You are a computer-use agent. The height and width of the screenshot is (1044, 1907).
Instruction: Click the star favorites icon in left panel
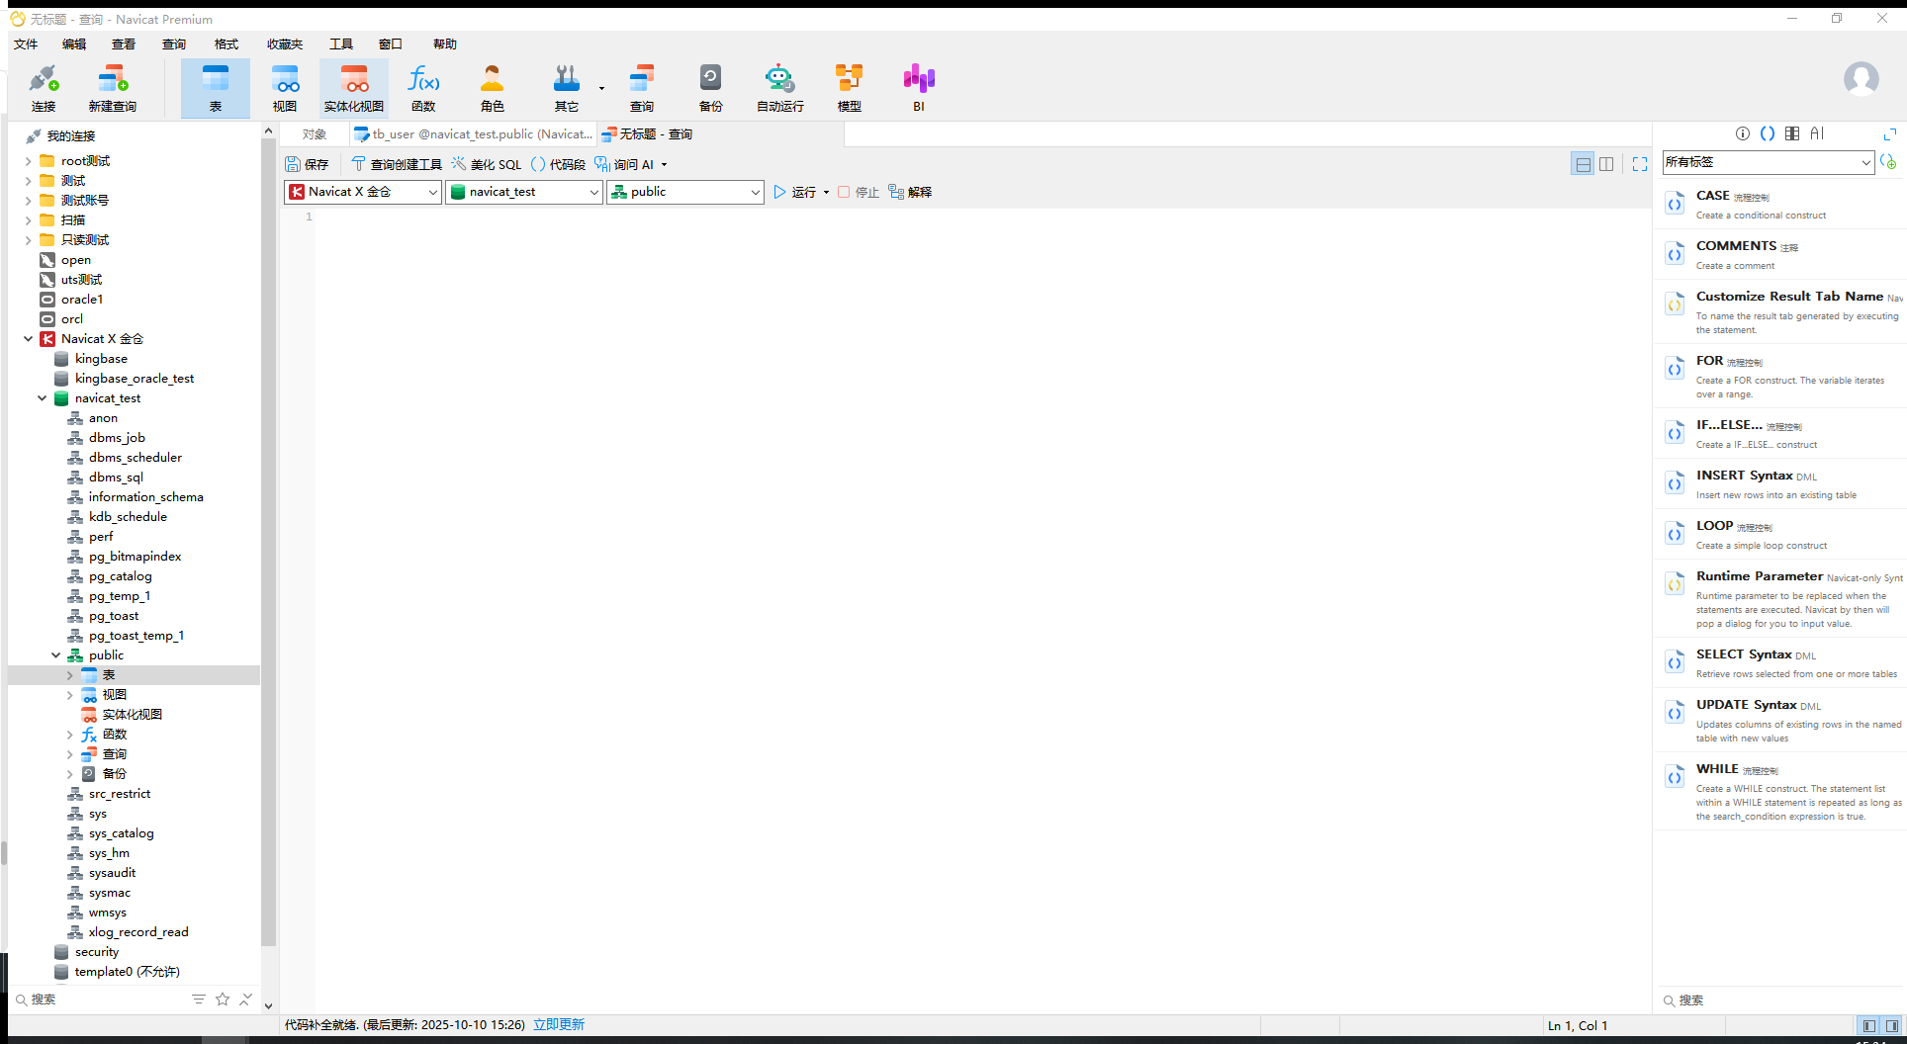pyautogui.click(x=223, y=1000)
